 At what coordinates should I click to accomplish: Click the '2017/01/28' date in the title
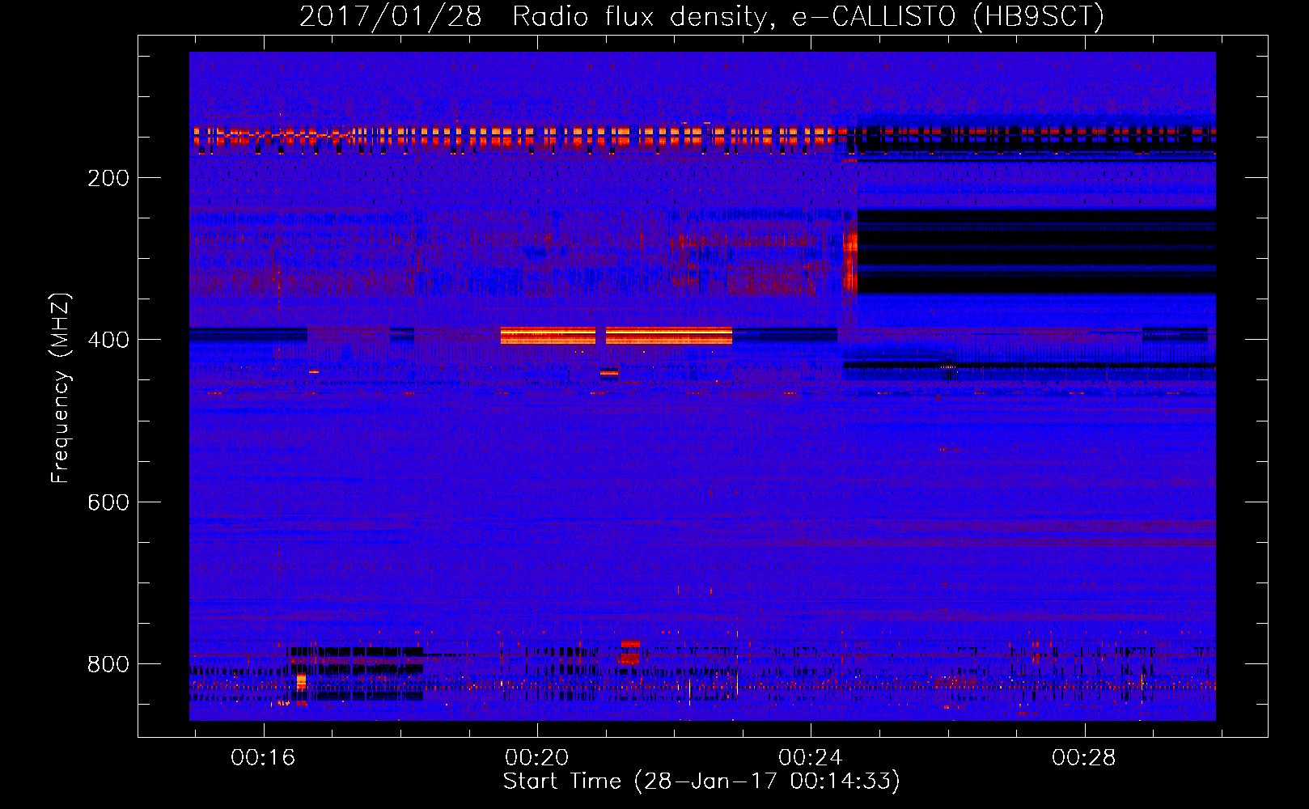[391, 16]
